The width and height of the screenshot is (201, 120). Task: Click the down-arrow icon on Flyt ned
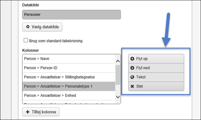(x=132, y=68)
